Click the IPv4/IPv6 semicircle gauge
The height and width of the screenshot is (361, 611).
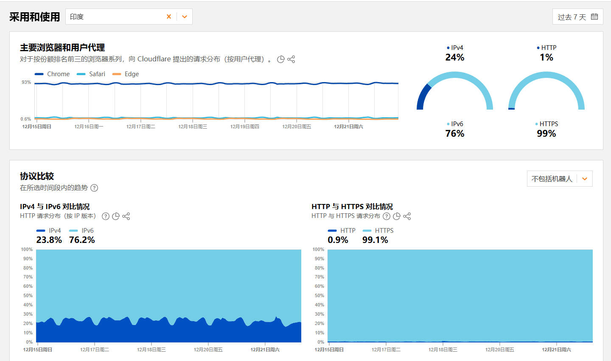click(455, 91)
